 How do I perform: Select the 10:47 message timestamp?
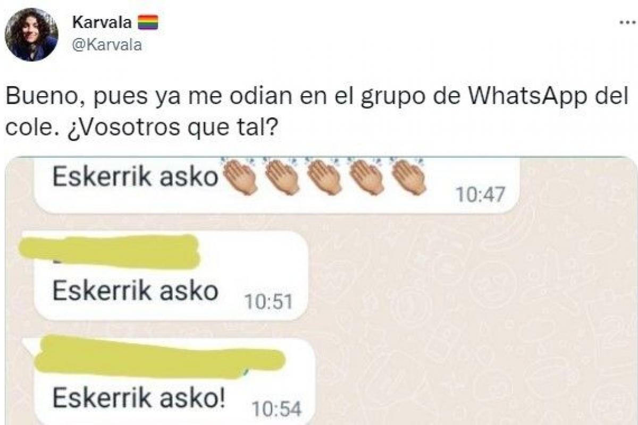click(x=480, y=195)
